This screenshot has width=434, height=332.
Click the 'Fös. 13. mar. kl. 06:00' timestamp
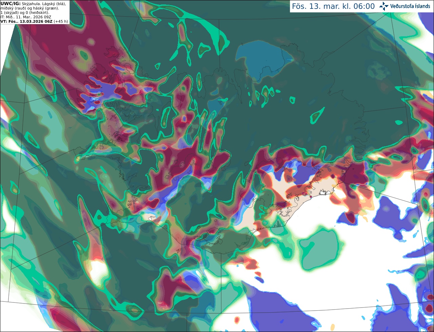tap(333, 6)
